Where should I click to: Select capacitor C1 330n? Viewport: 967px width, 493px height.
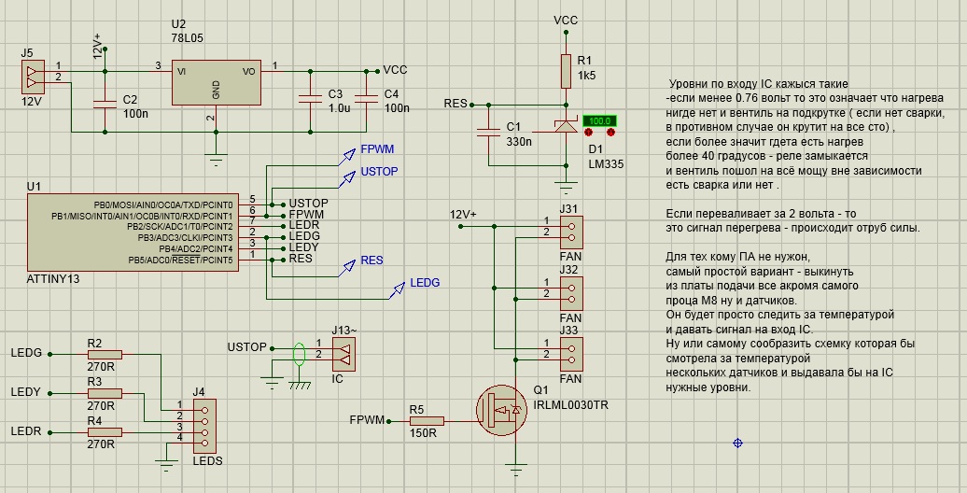click(487, 131)
